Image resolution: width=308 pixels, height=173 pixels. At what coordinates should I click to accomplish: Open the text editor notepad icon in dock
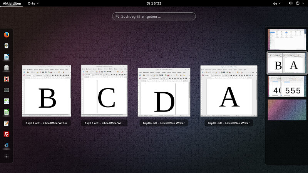click(7, 123)
